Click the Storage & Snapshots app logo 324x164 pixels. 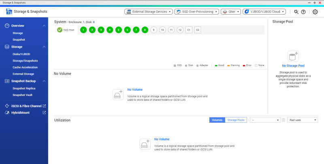click(x=9, y=12)
